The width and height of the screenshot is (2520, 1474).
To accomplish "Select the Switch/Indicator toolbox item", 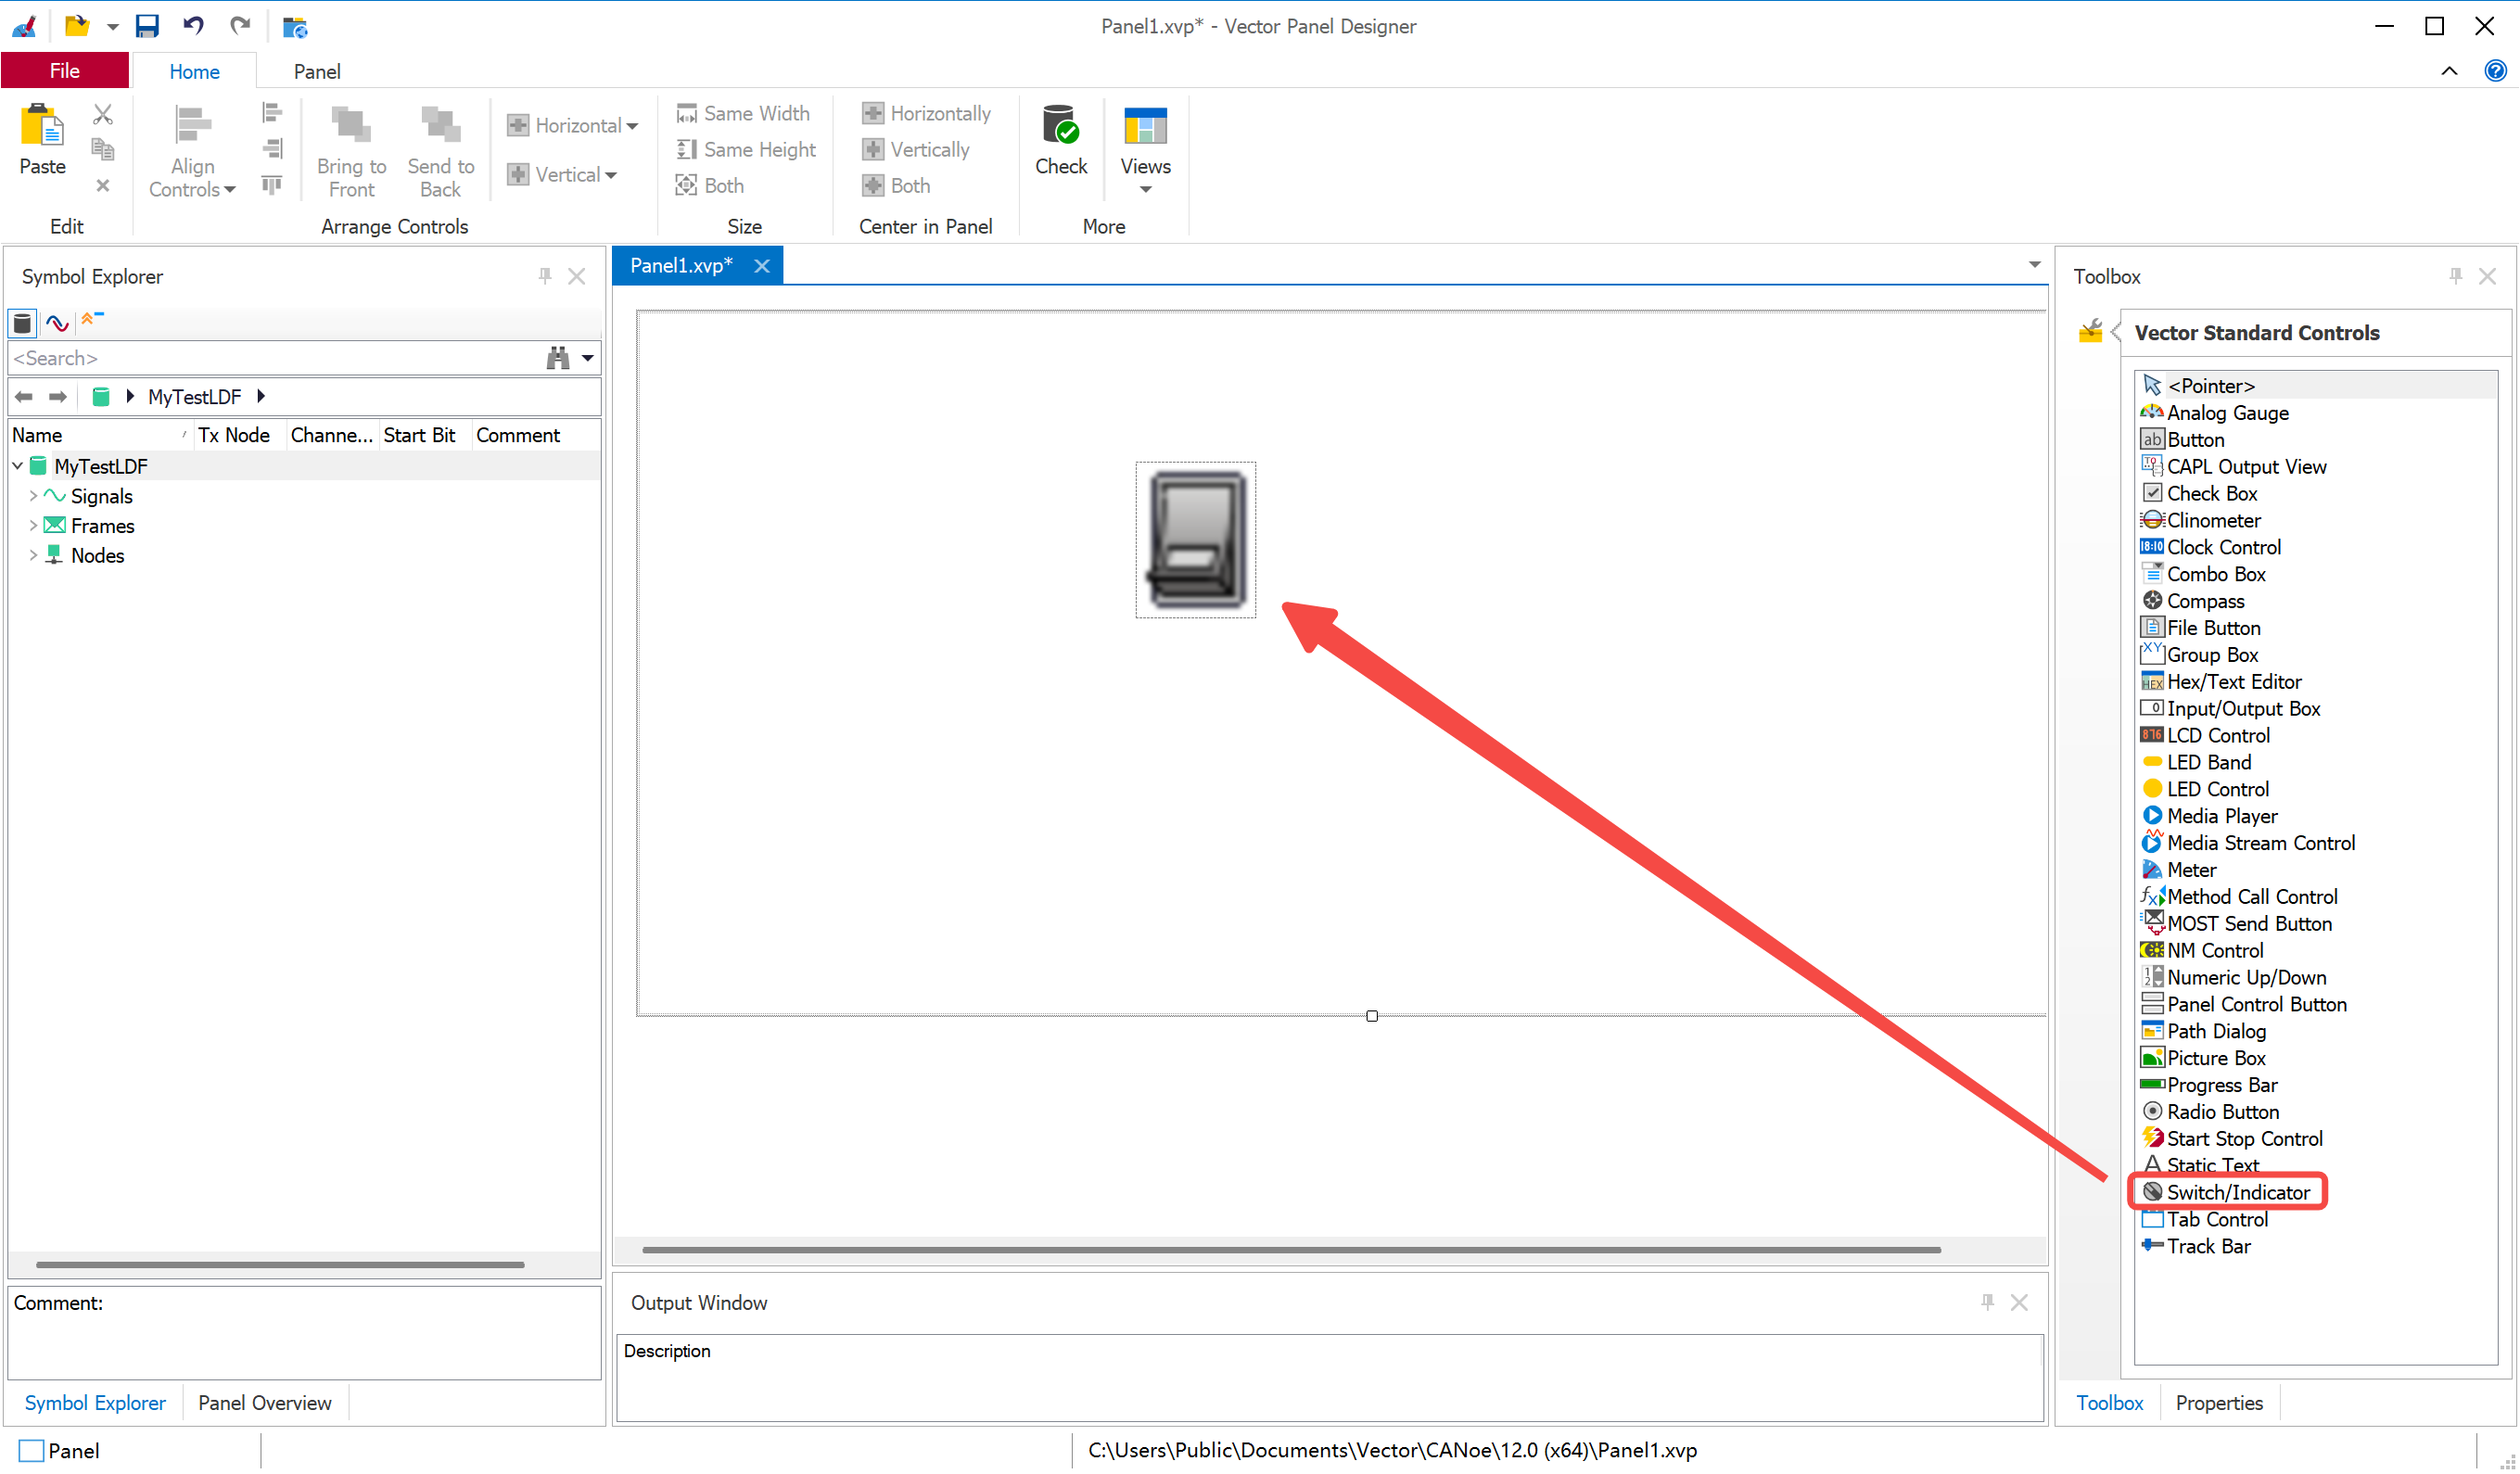I will pos(2237,1192).
